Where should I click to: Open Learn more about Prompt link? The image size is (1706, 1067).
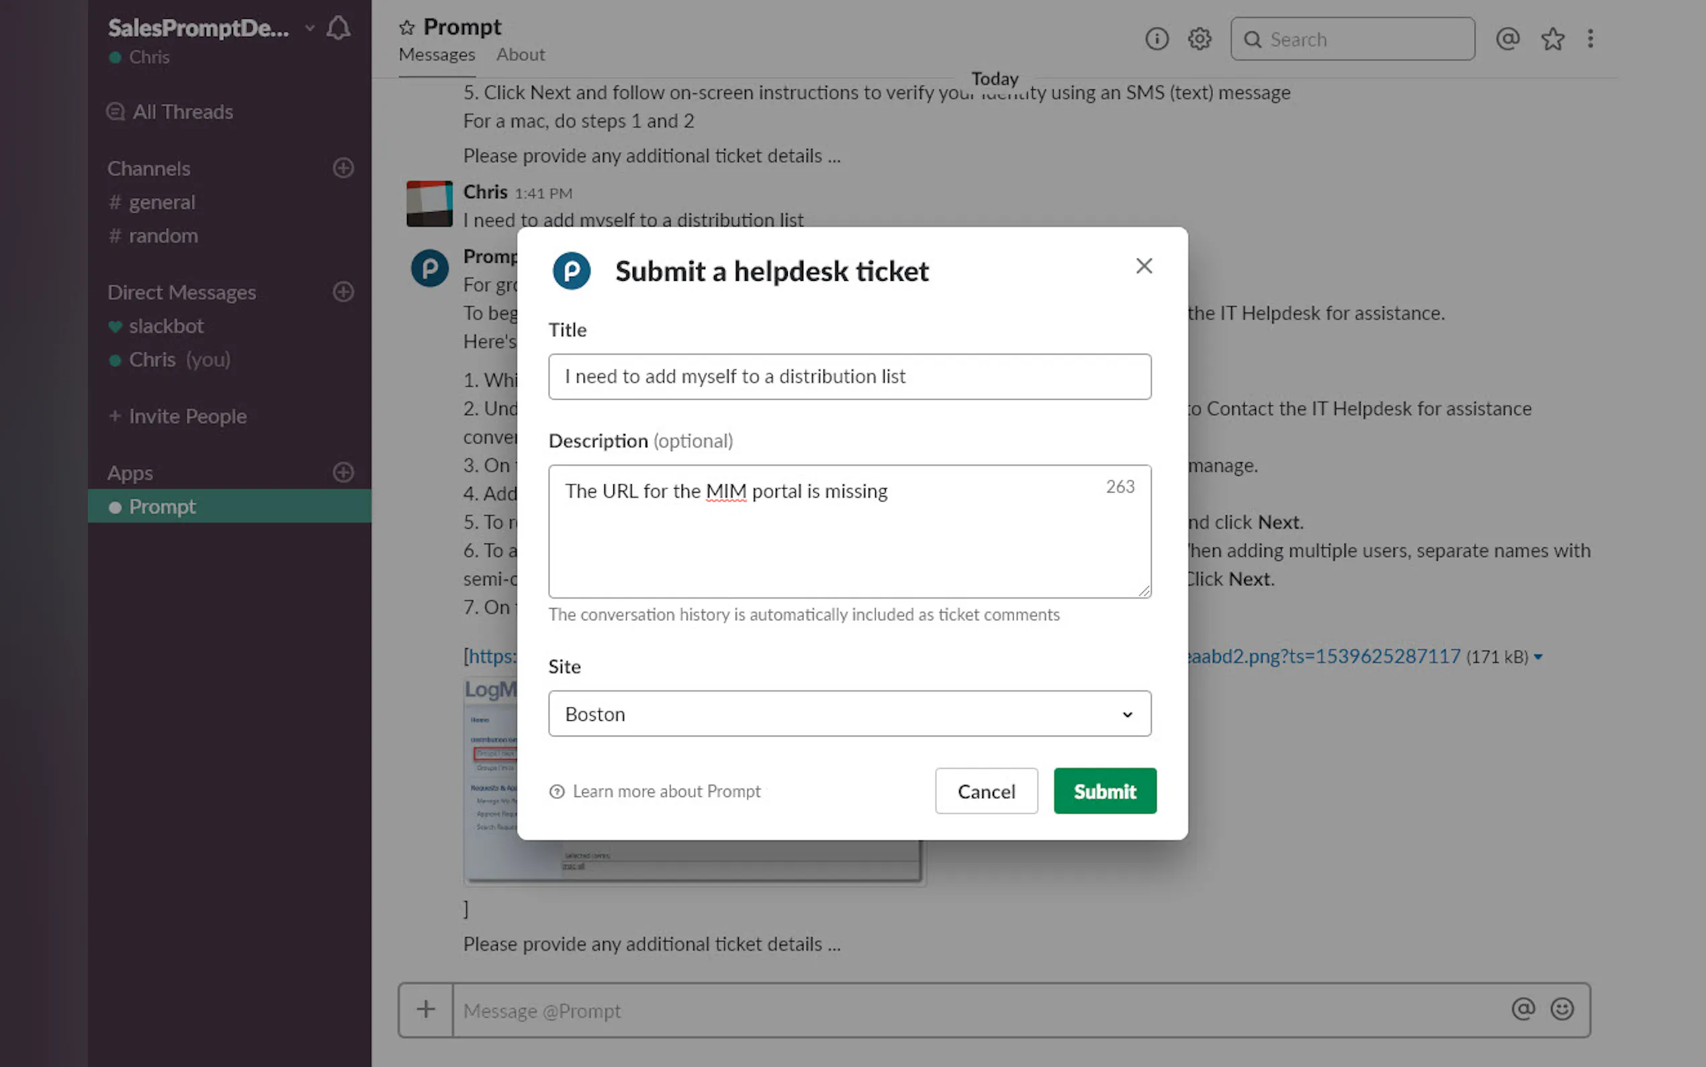[666, 791]
